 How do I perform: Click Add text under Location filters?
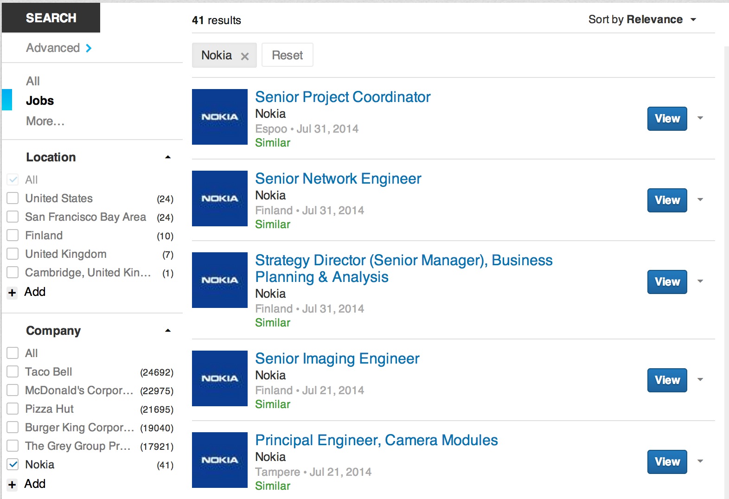click(x=35, y=292)
